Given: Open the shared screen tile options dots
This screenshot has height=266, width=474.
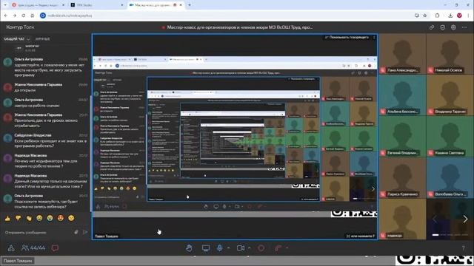Looking at the screenshot, I should 374,38.
